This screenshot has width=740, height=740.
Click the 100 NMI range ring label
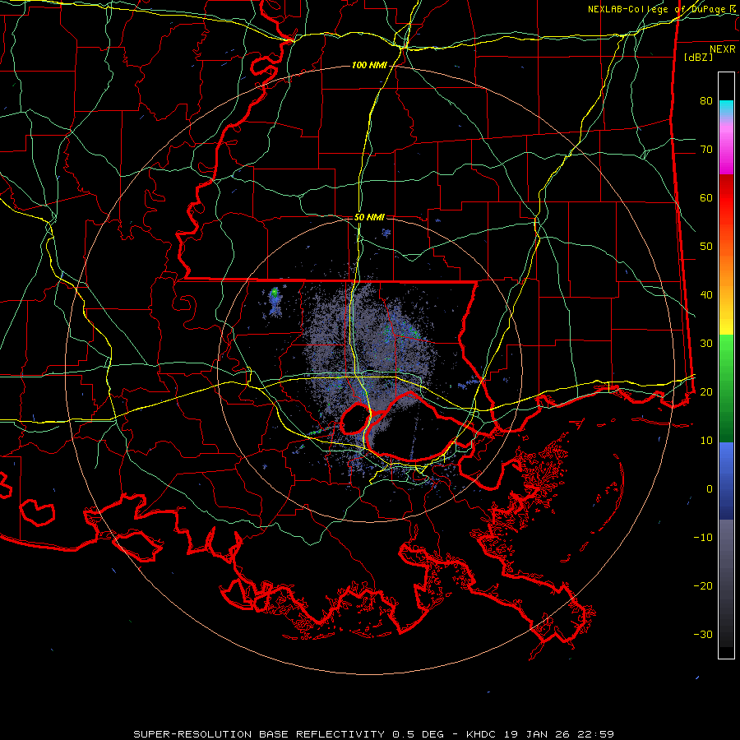tap(369, 65)
